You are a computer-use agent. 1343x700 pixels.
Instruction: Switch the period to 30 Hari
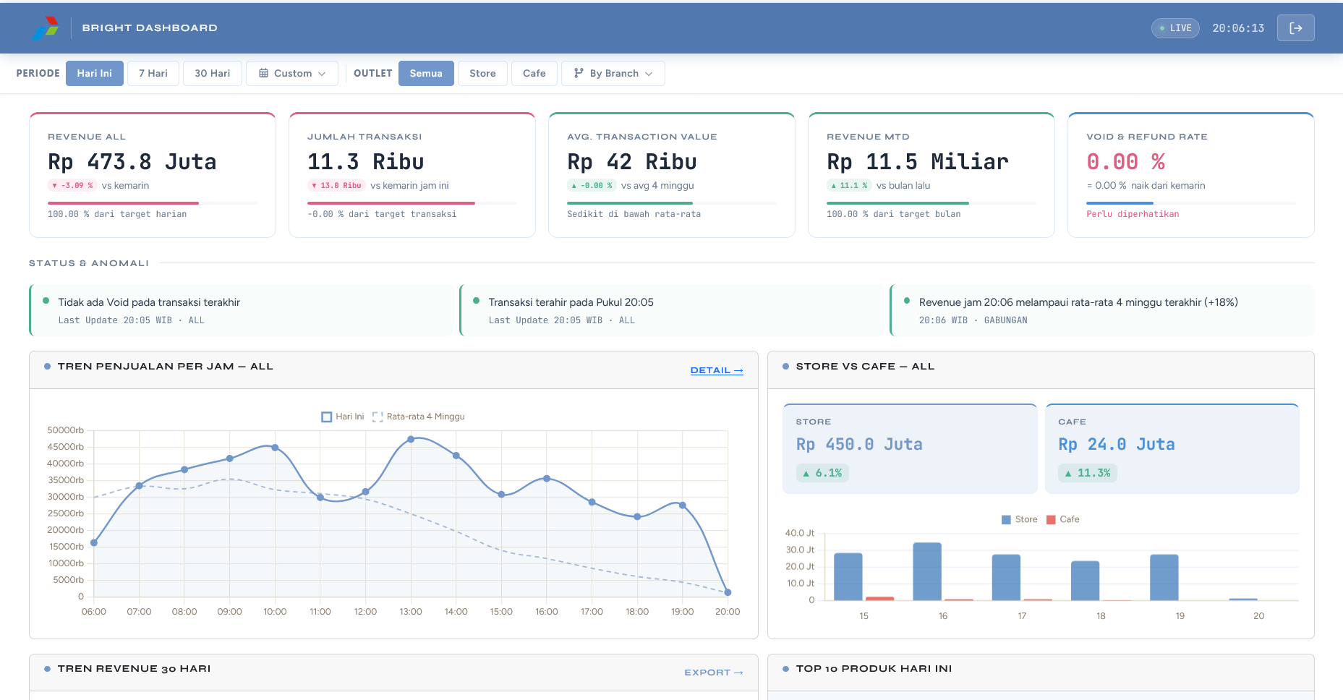tap(213, 73)
